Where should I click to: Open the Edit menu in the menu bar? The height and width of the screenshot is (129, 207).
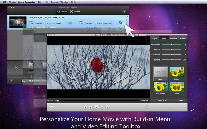coord(46,2)
